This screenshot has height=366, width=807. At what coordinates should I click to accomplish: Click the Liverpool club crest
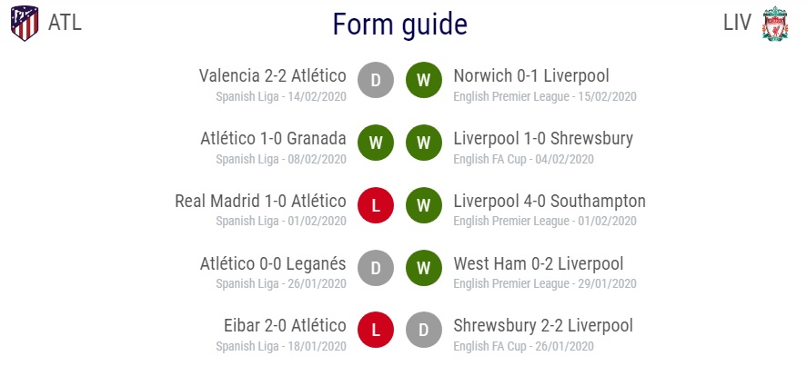[x=775, y=24]
